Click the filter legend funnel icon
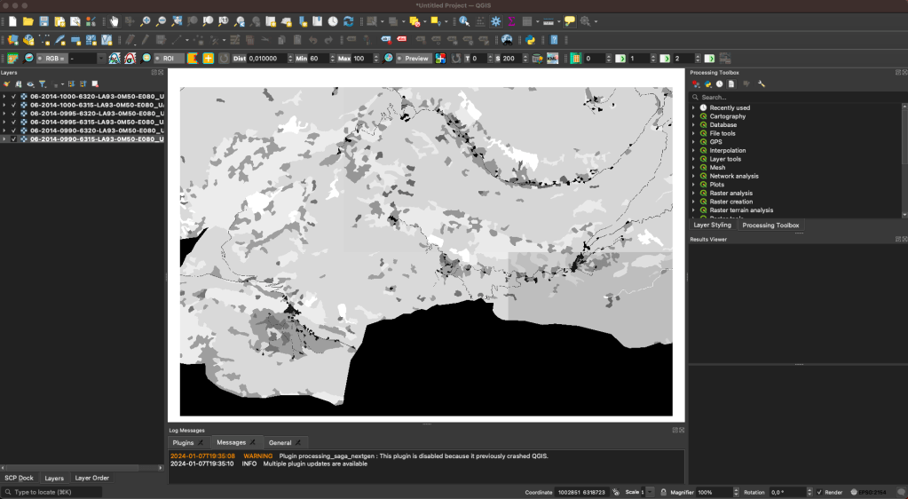This screenshot has width=908, height=499. [x=42, y=84]
